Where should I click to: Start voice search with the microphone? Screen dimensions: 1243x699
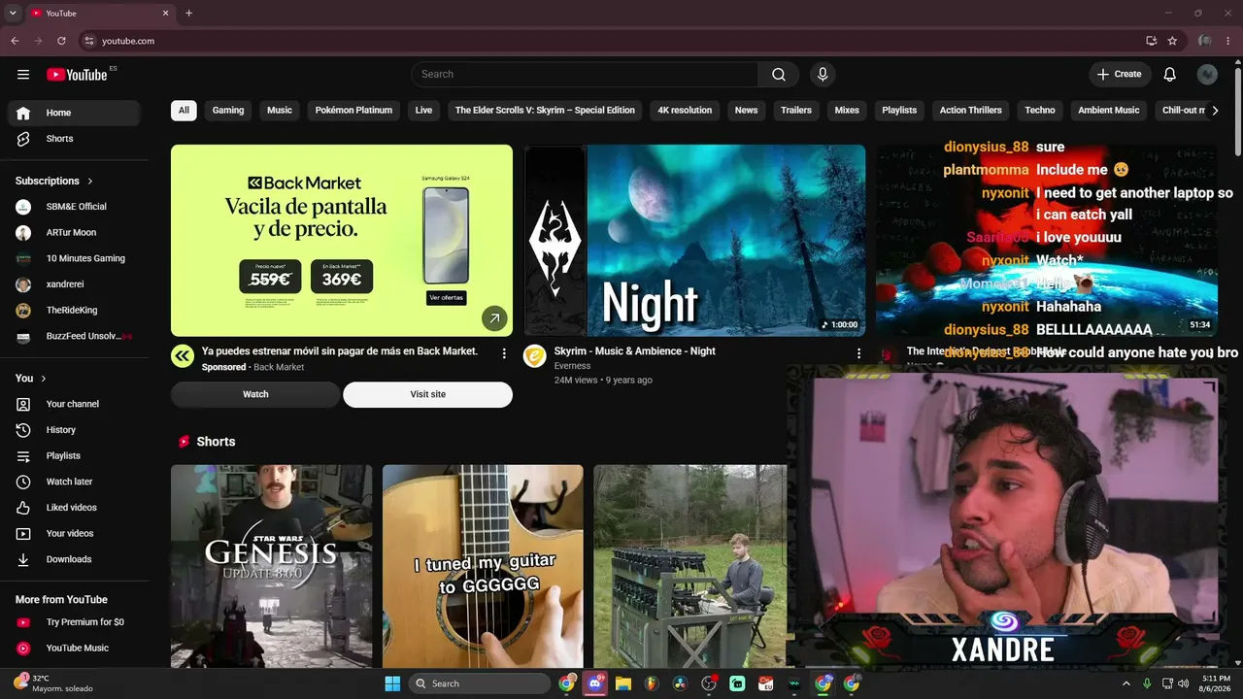tap(823, 75)
